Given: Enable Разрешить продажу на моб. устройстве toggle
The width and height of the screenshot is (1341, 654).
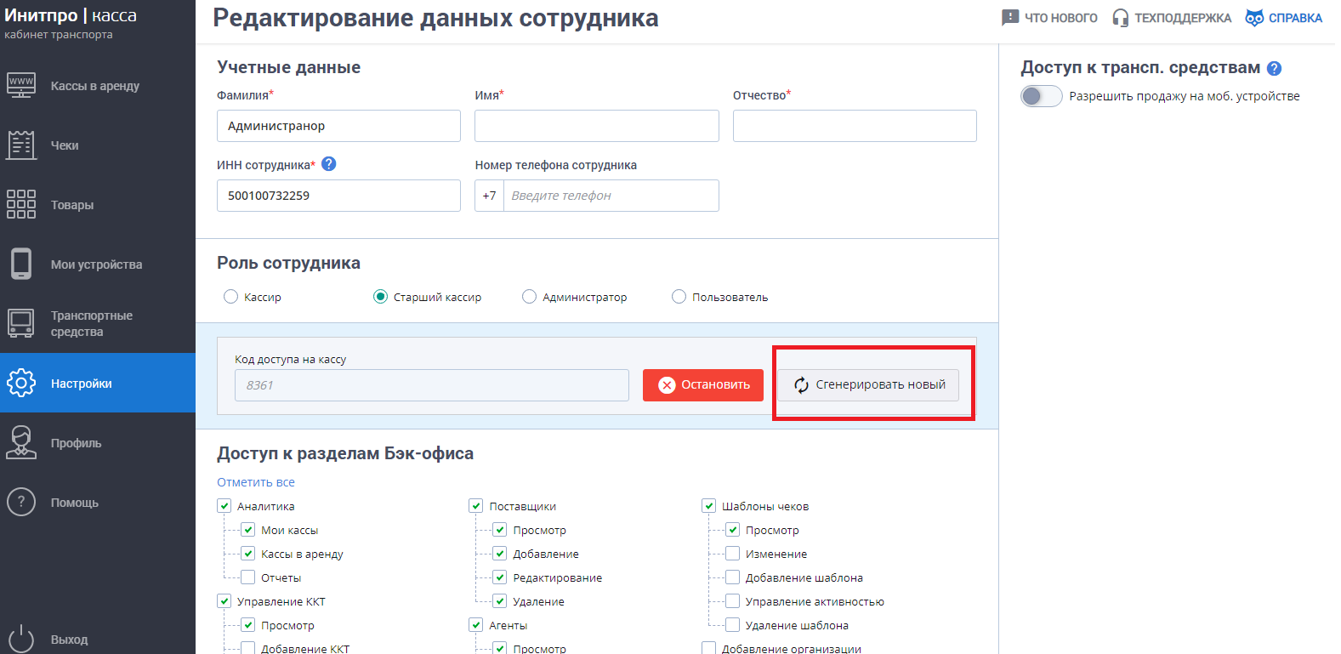Looking at the screenshot, I should click(x=1041, y=96).
